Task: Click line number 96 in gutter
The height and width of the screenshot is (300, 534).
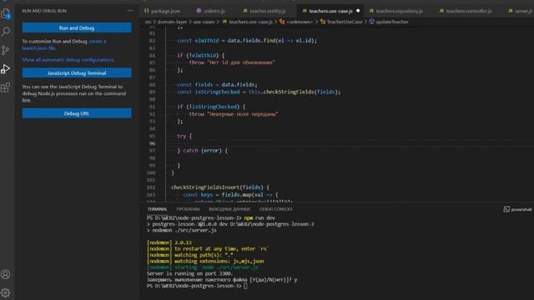Action: point(152,143)
